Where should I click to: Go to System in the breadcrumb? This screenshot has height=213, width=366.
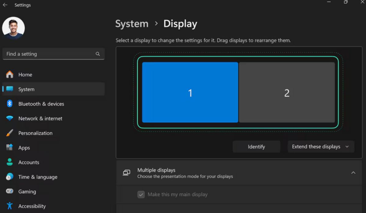click(132, 24)
